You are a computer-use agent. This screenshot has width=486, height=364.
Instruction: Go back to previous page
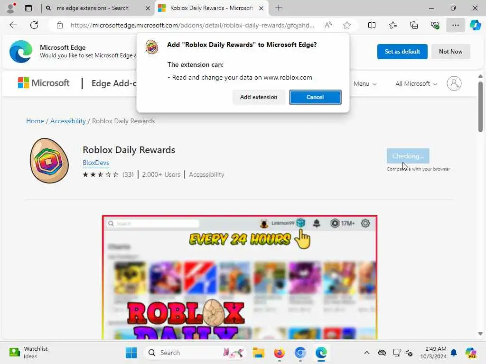(x=13, y=25)
